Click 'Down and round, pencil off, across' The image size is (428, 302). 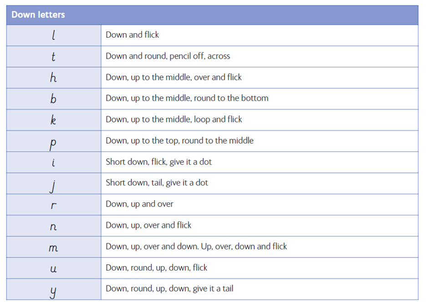coord(168,56)
